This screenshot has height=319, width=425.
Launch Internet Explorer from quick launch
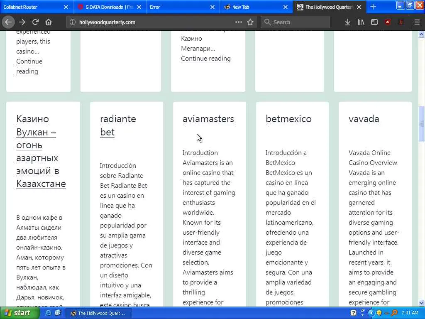tap(49, 313)
